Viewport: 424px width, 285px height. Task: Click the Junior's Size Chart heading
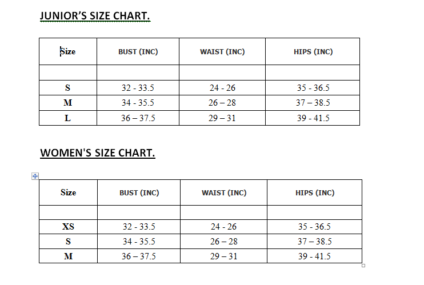tap(95, 16)
